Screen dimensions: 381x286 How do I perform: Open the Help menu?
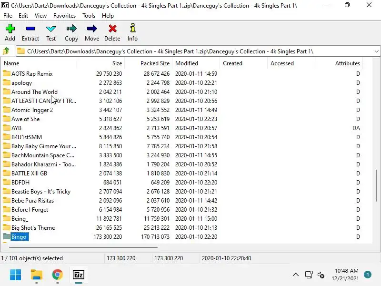coord(108,16)
